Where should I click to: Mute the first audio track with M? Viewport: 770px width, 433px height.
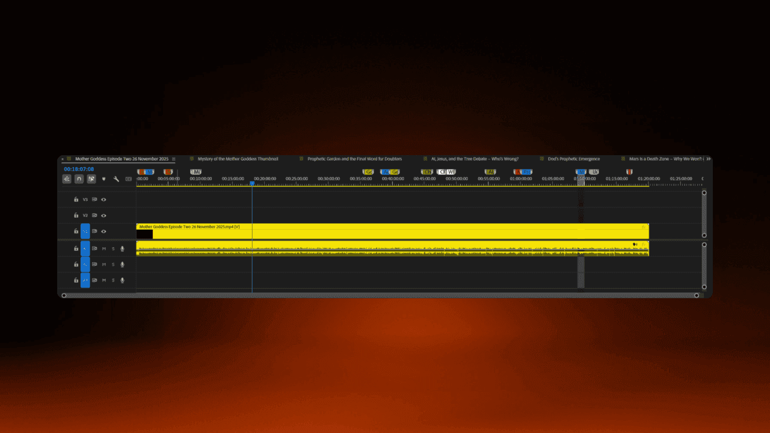103,248
